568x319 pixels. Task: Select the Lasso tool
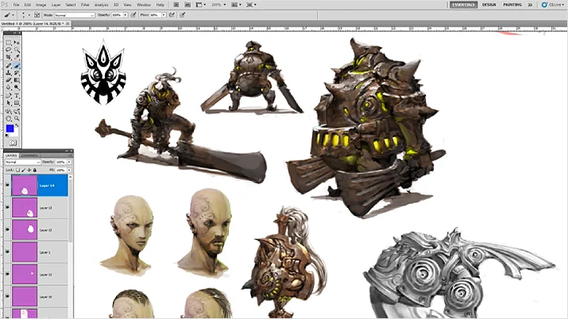pos(9,50)
